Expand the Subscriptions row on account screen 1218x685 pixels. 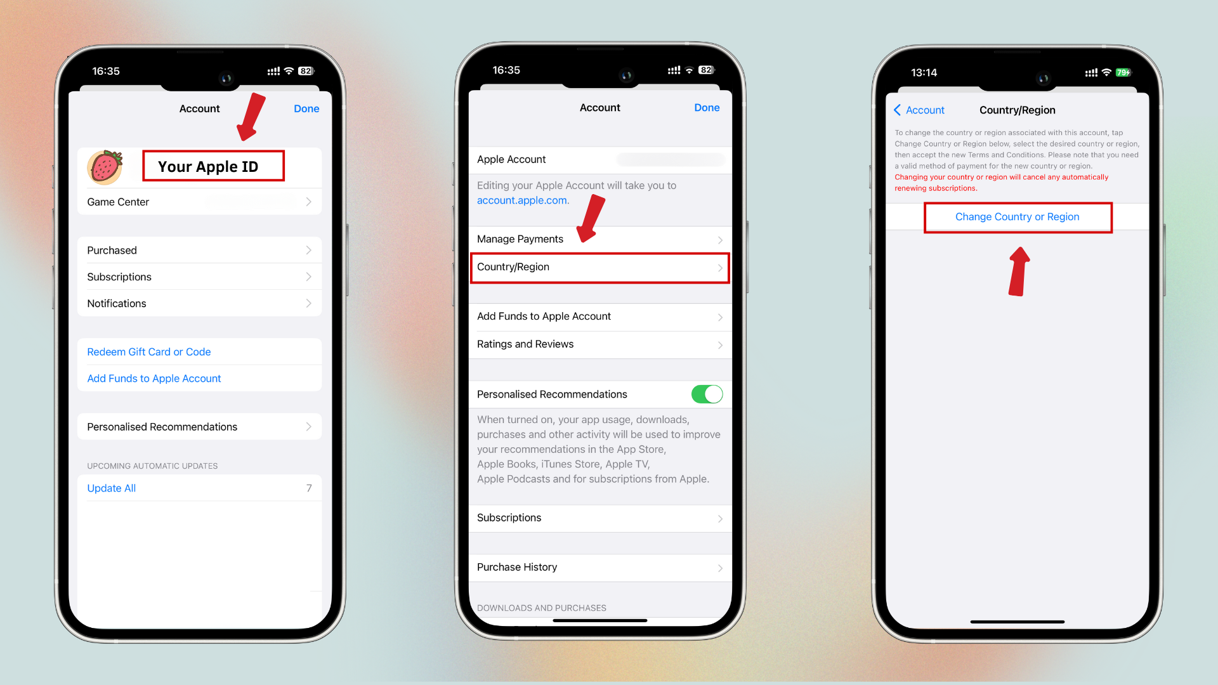(200, 276)
